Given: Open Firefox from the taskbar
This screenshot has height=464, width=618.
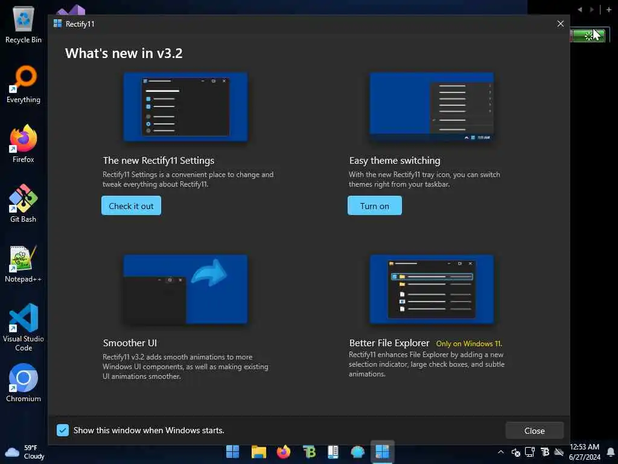Looking at the screenshot, I should click(284, 452).
